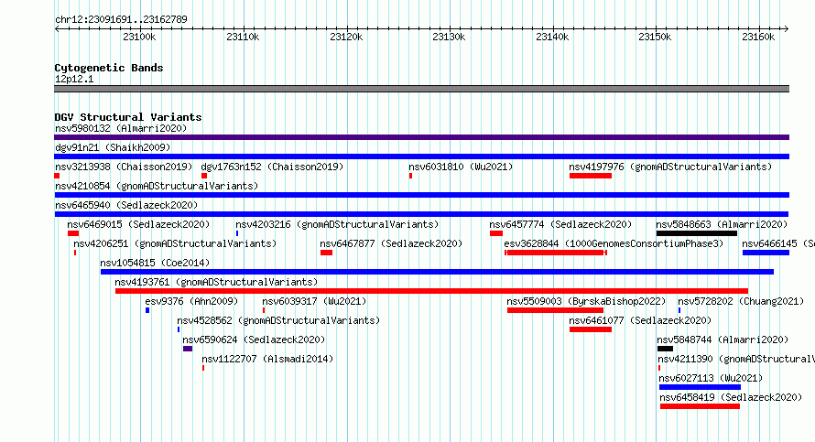This screenshot has width=815, height=442.
Task: Click the 23130k ruler mark
Action: pyautogui.click(x=449, y=37)
